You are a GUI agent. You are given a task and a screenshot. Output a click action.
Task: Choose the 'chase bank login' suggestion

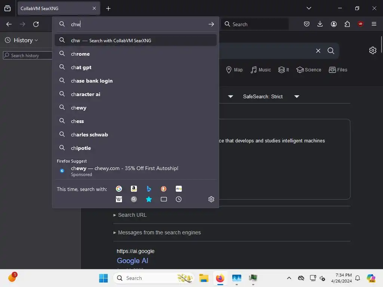click(135, 81)
